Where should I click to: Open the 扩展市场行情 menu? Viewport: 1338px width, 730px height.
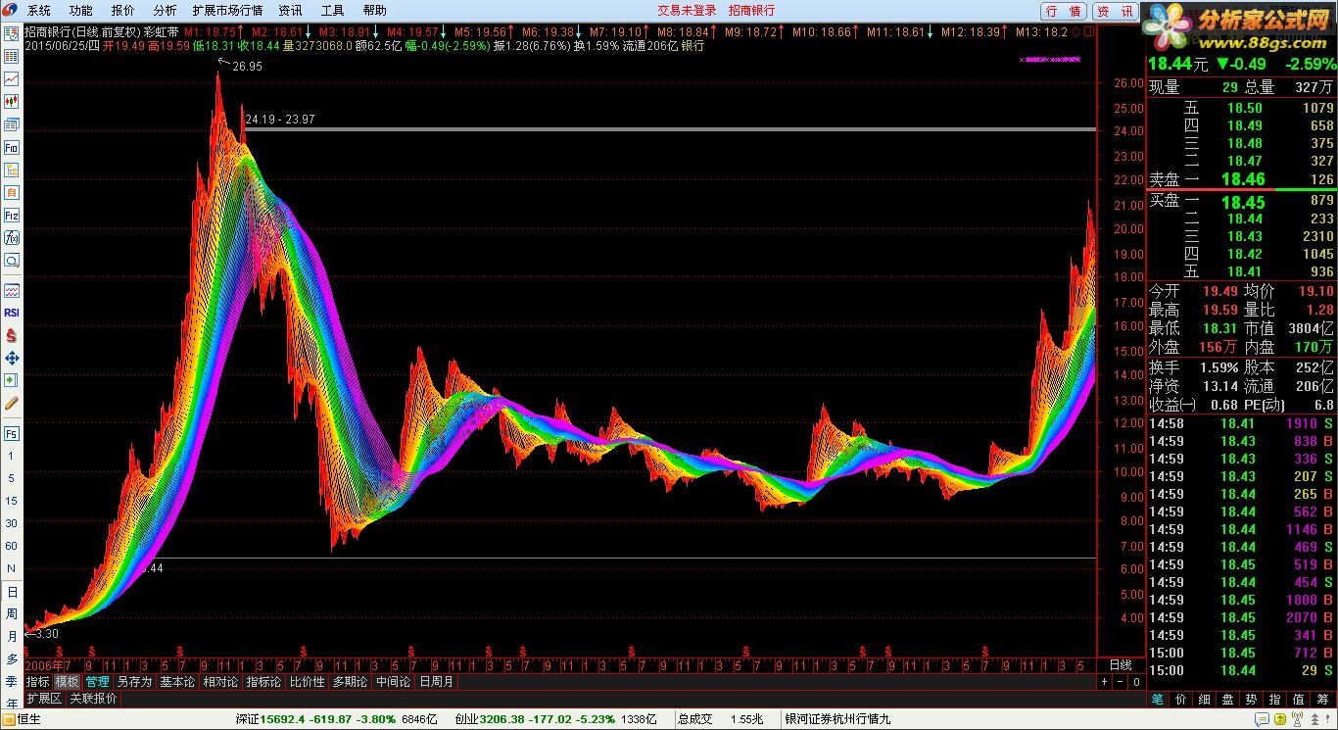227,11
